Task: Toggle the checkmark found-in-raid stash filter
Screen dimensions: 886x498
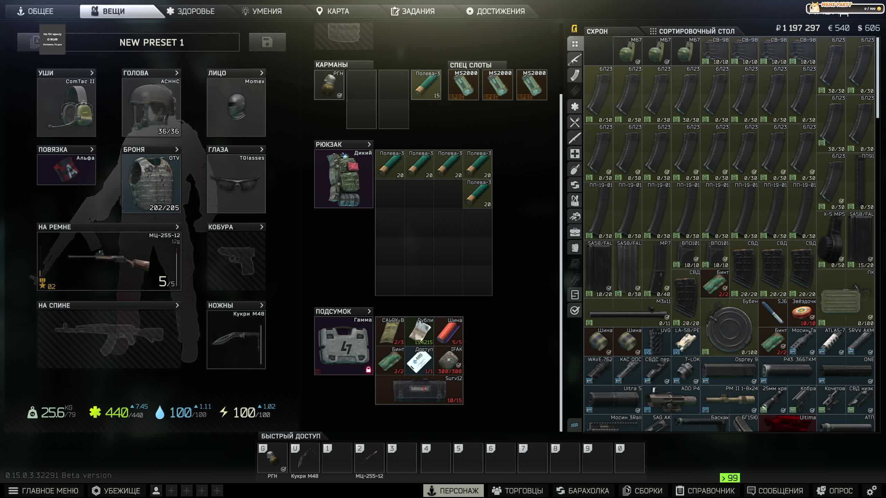Action: 575,310
